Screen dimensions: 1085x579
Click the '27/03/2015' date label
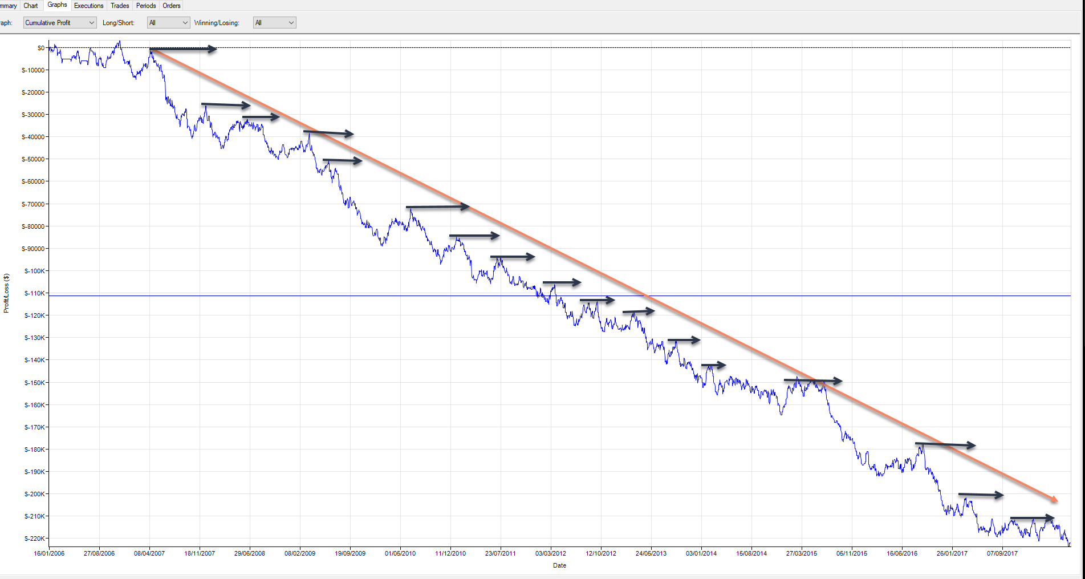pyautogui.click(x=802, y=553)
